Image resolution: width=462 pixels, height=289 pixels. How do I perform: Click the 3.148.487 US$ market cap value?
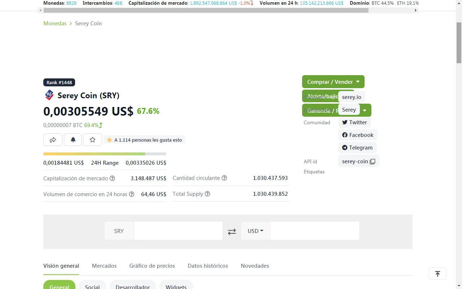coord(148,178)
